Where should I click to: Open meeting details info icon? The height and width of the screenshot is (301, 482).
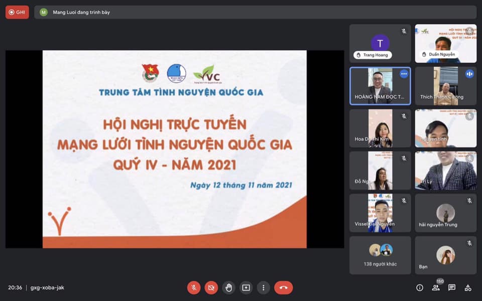coord(420,287)
